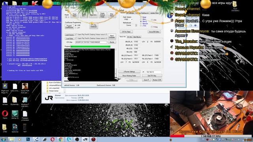This screenshot has height=142, width=253.
Task: Open File Explorer from the taskbar
Action: tap(11, 139)
